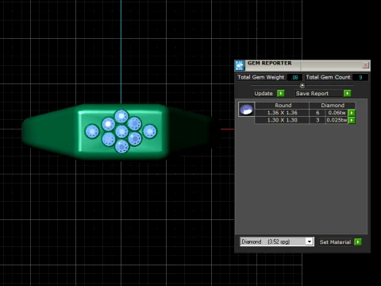
Task: Click the Set Material label
Action: click(335, 242)
